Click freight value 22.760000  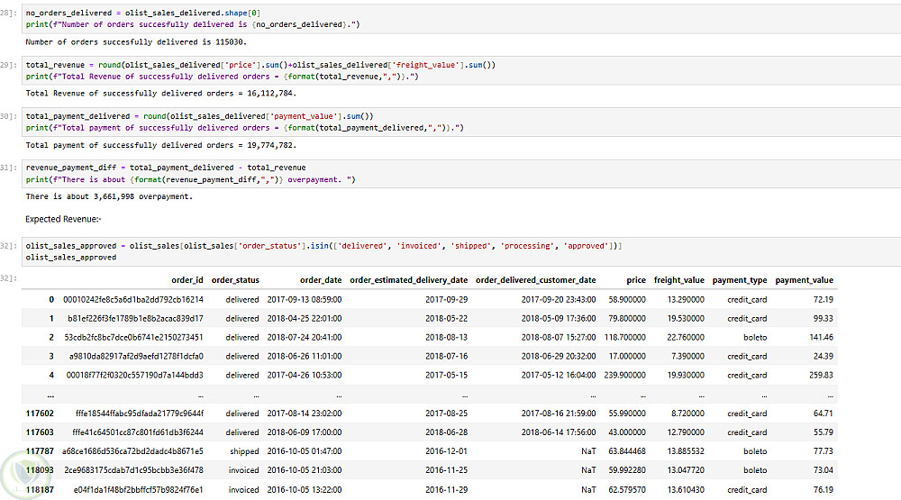coord(686,337)
